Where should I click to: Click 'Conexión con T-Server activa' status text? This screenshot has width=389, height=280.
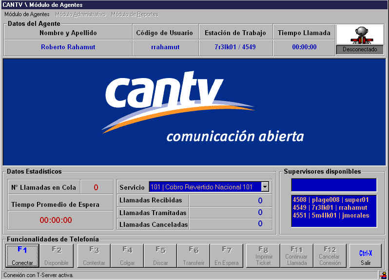(x=39, y=275)
